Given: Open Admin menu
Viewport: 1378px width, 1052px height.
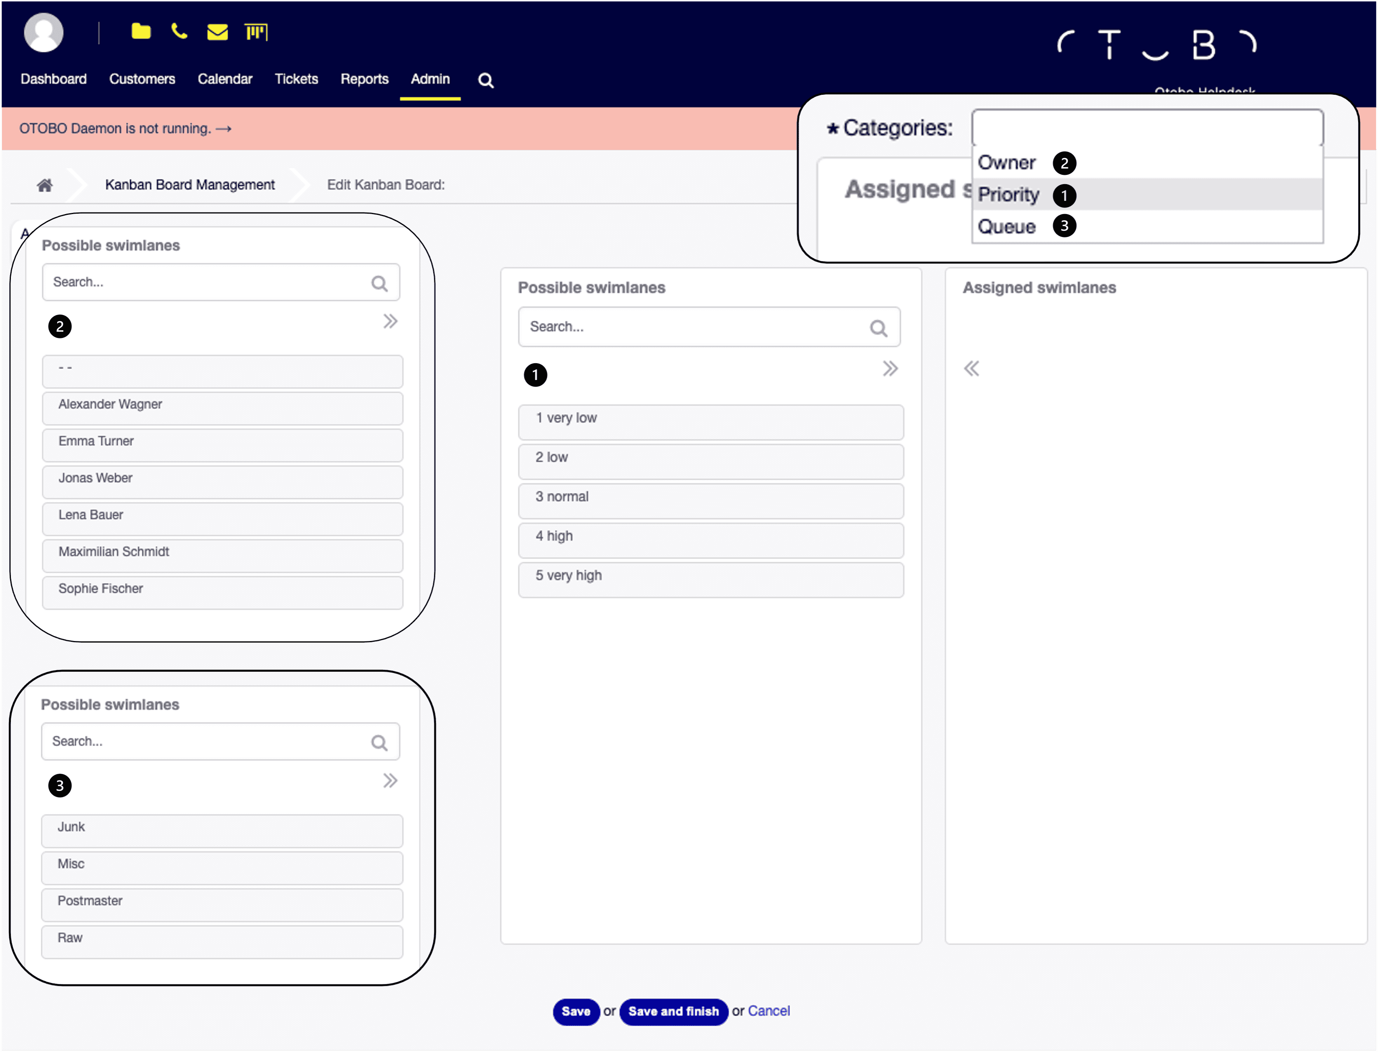Looking at the screenshot, I should click(x=430, y=79).
